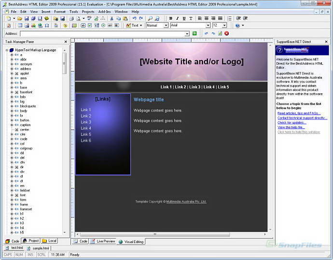
Task: Open the File menu
Action: click(14, 12)
